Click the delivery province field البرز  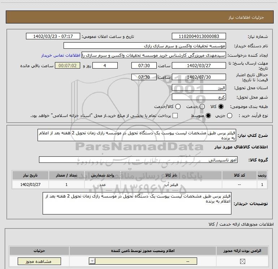pyautogui.click(x=199, y=88)
